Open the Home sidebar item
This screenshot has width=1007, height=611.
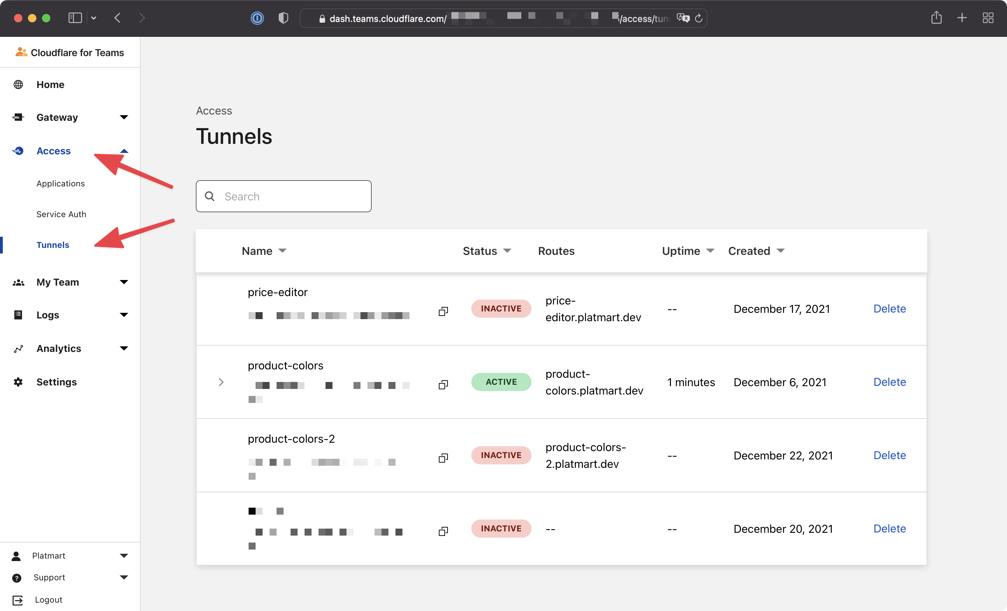[50, 84]
